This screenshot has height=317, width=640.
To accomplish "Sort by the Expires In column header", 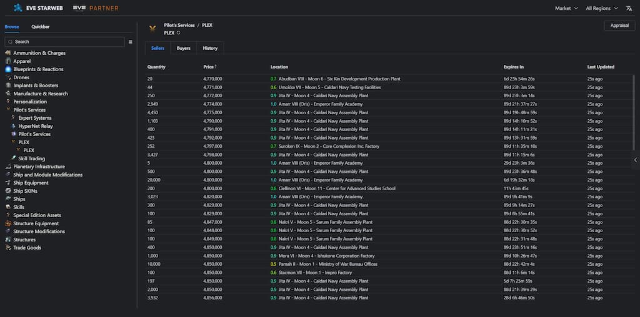I will point(514,67).
